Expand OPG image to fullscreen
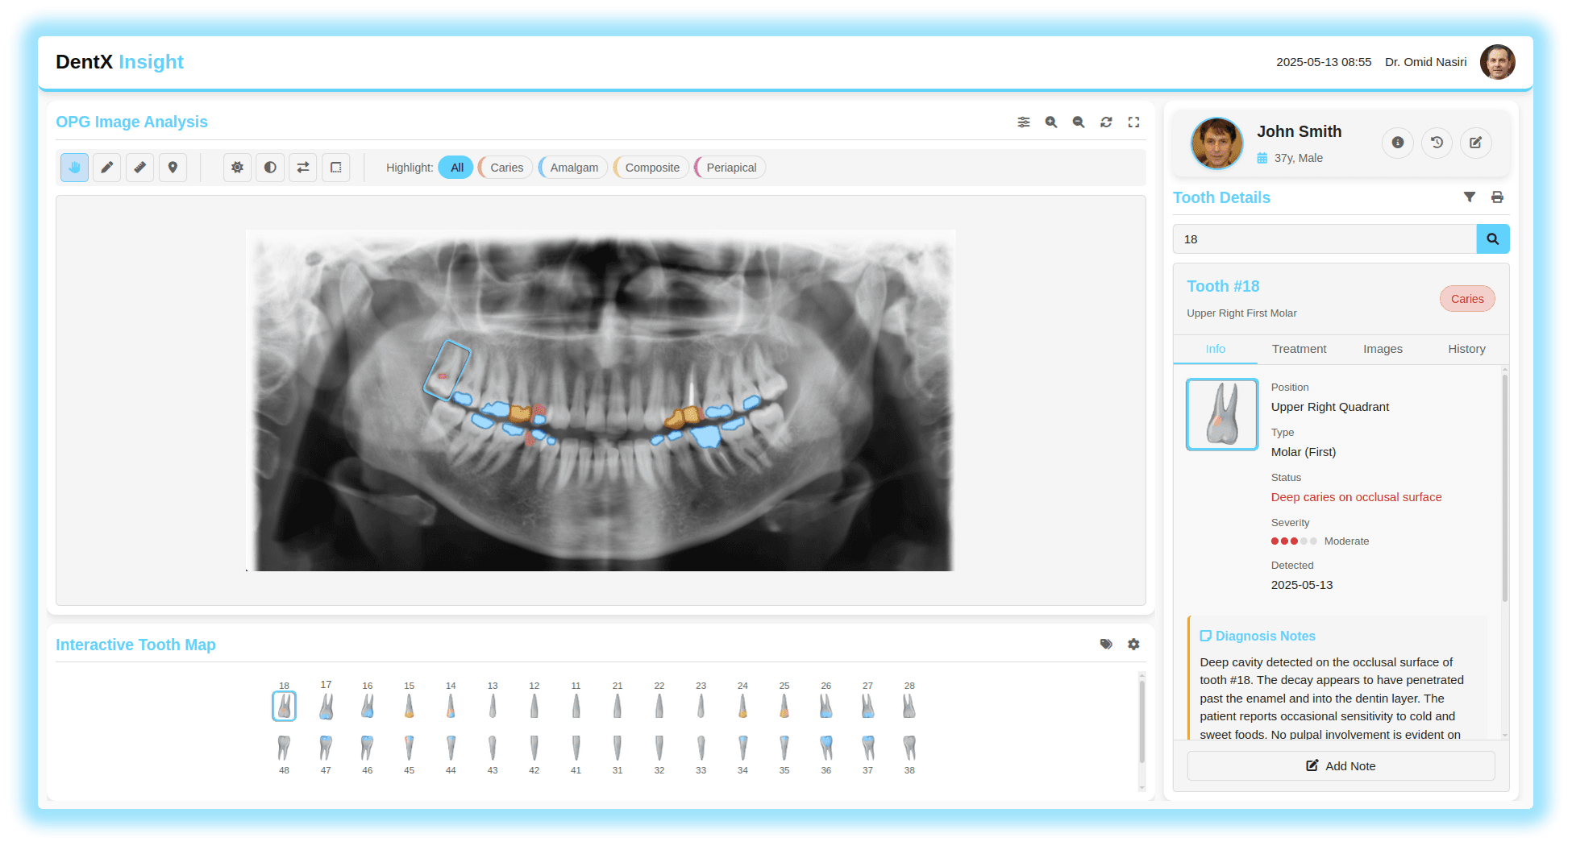The width and height of the screenshot is (1572, 846). click(x=1133, y=122)
